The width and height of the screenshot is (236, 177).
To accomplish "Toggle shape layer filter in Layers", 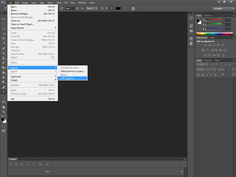I will pyautogui.click(x=225, y=64).
